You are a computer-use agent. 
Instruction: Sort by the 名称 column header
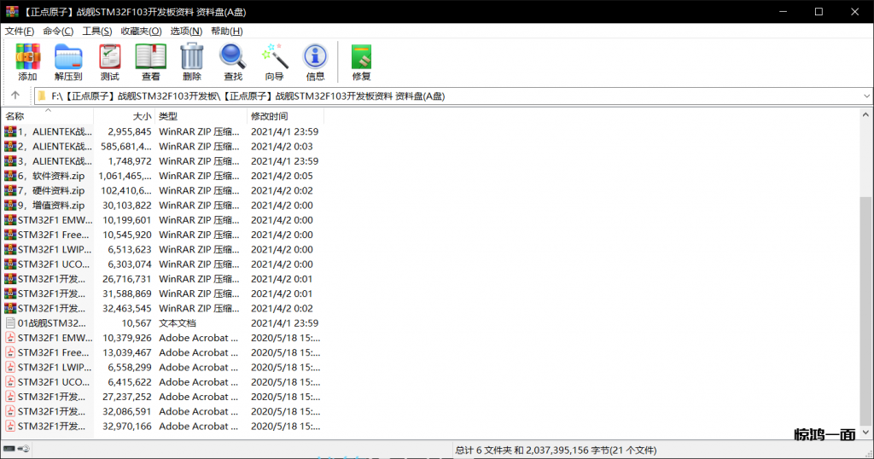tap(15, 116)
